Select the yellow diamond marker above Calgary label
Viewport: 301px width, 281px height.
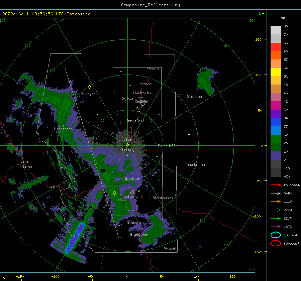pos(132,192)
